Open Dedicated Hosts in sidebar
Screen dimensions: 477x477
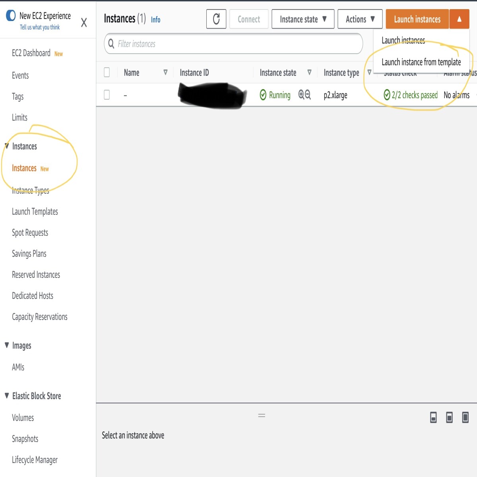coord(33,296)
